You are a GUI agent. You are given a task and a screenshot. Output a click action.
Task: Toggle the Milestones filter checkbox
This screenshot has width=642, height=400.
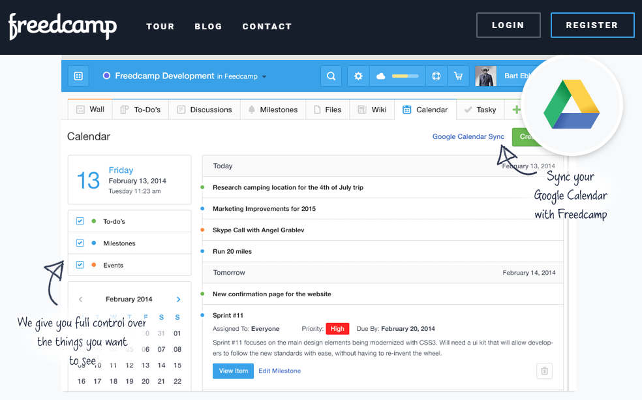click(x=80, y=243)
